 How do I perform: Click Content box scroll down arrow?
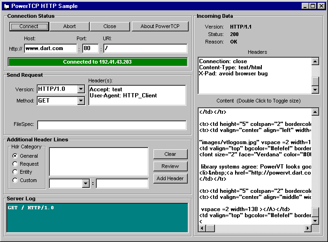315,221
